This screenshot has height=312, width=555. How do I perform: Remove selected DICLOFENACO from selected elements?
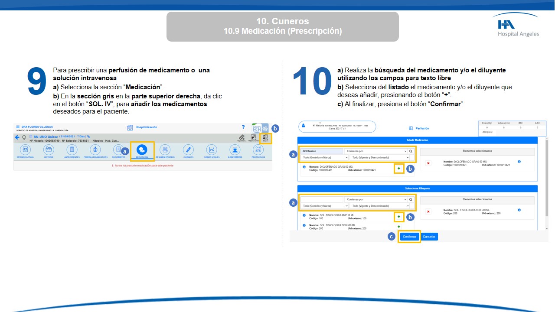(428, 163)
